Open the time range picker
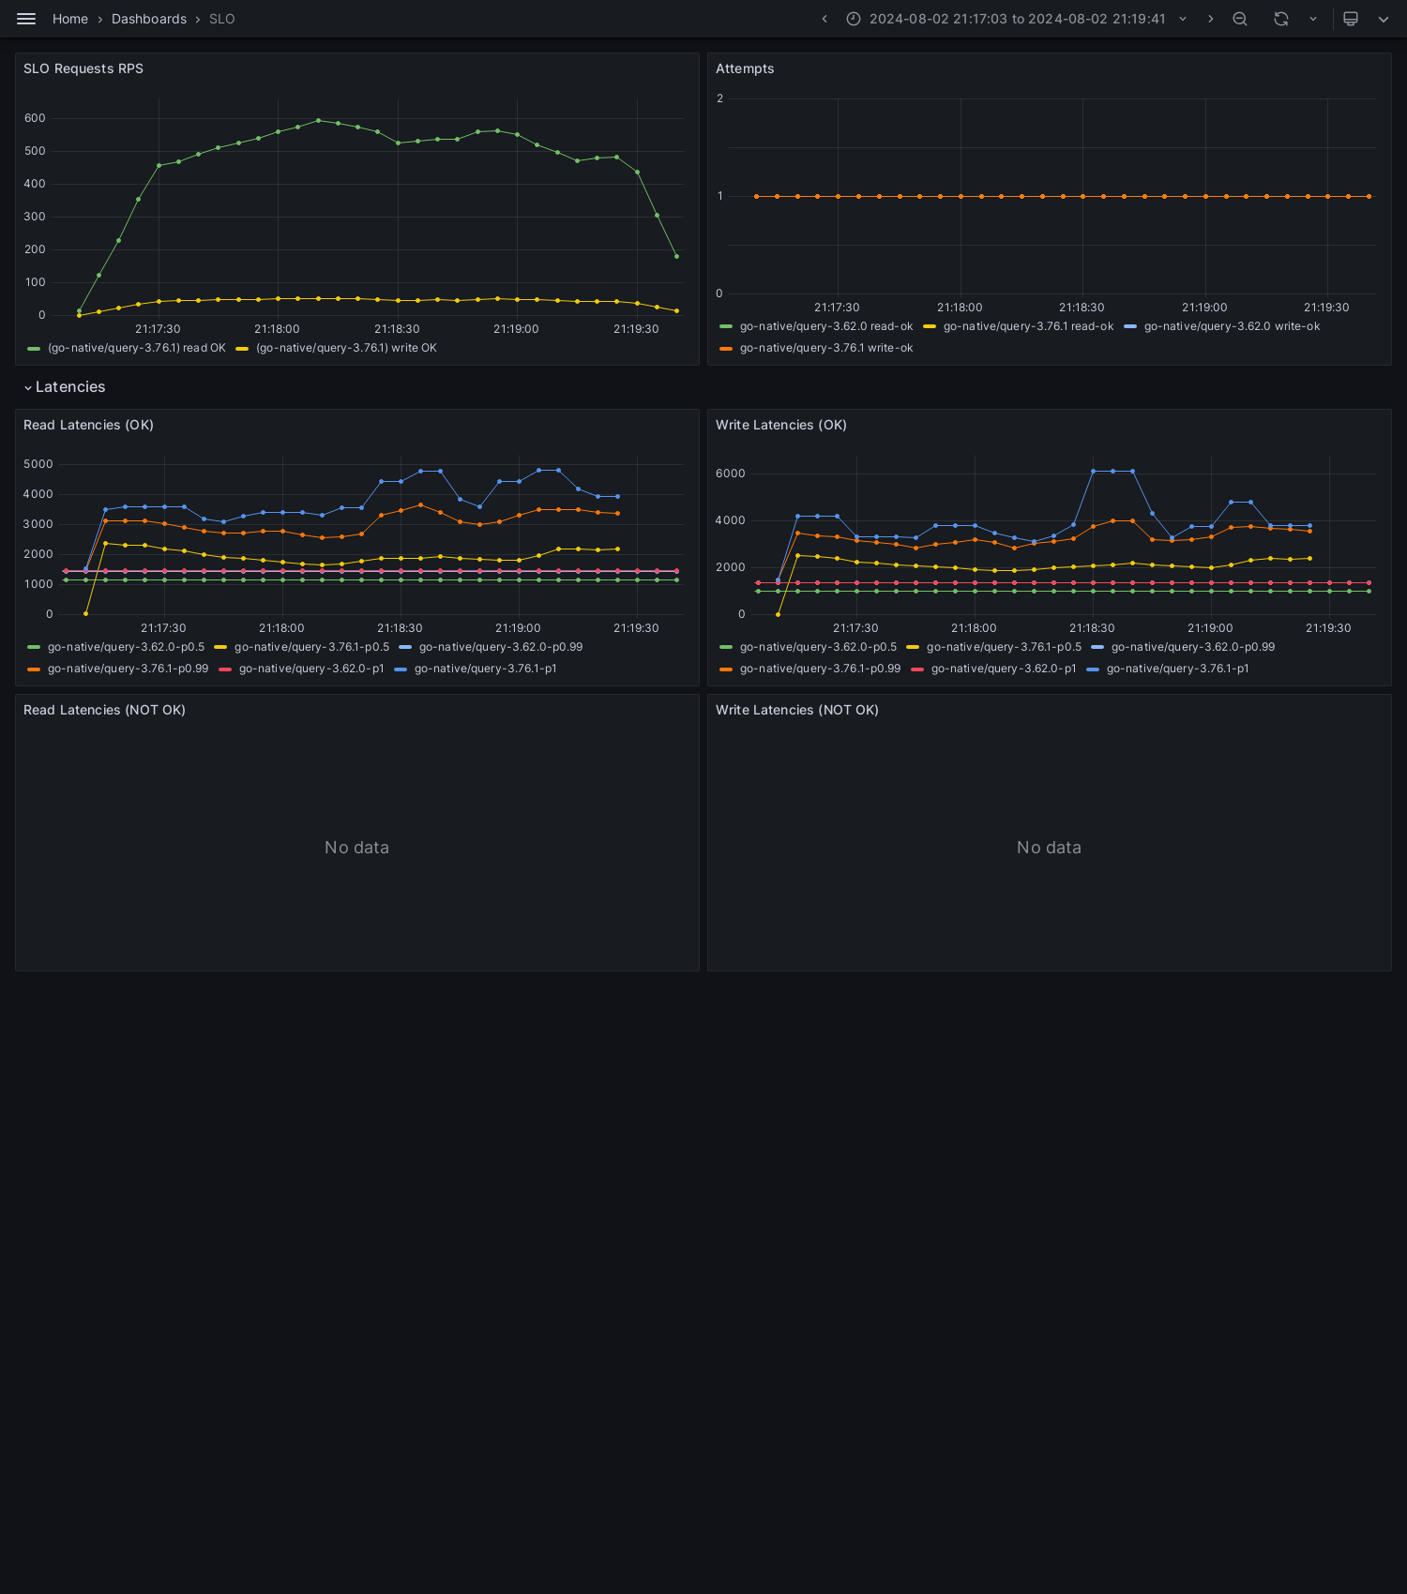Viewport: 1407px width, 1594px height. (x=1018, y=19)
